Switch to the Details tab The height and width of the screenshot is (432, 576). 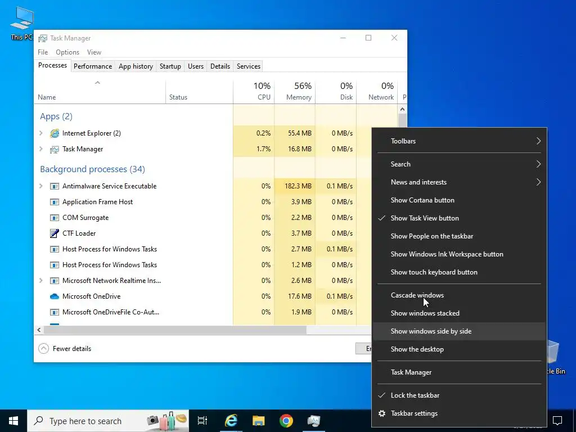(220, 66)
